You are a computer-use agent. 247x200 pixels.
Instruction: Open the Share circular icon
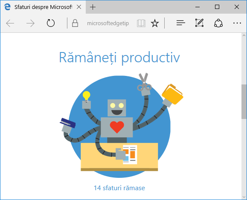click(218, 23)
